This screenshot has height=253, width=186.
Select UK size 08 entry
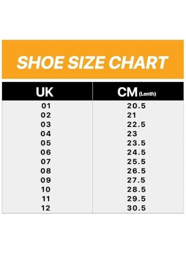point(46,171)
